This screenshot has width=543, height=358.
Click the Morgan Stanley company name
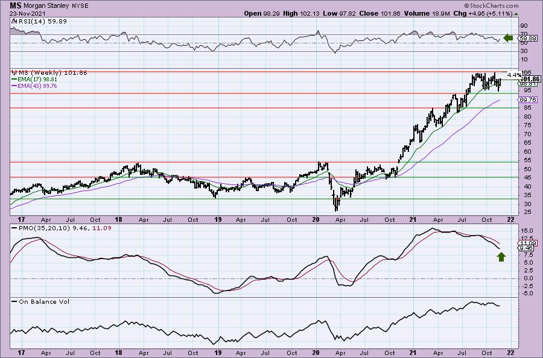[46, 6]
